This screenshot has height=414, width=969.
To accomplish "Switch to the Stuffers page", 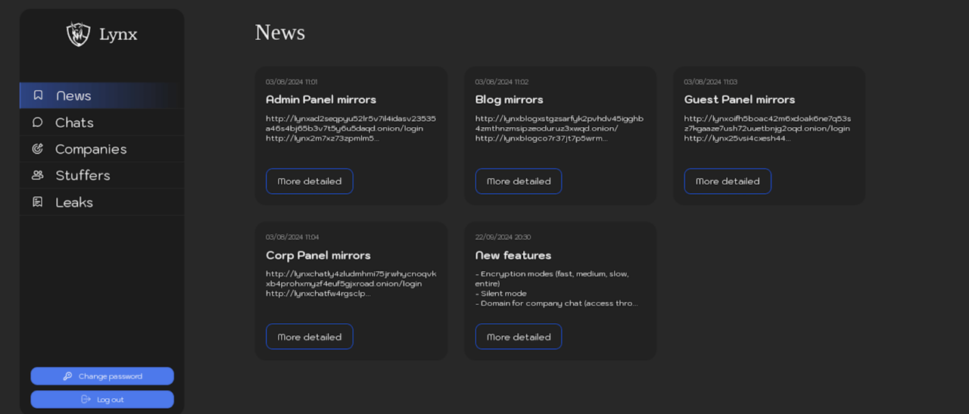I will tap(83, 176).
